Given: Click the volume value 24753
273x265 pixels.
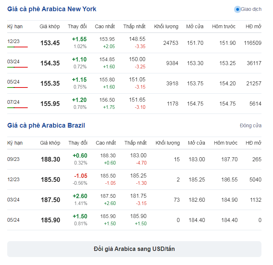Looking at the screenshot, I should [170, 43].
